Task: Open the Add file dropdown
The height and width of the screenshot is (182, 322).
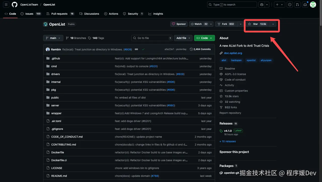Action: click(x=183, y=38)
